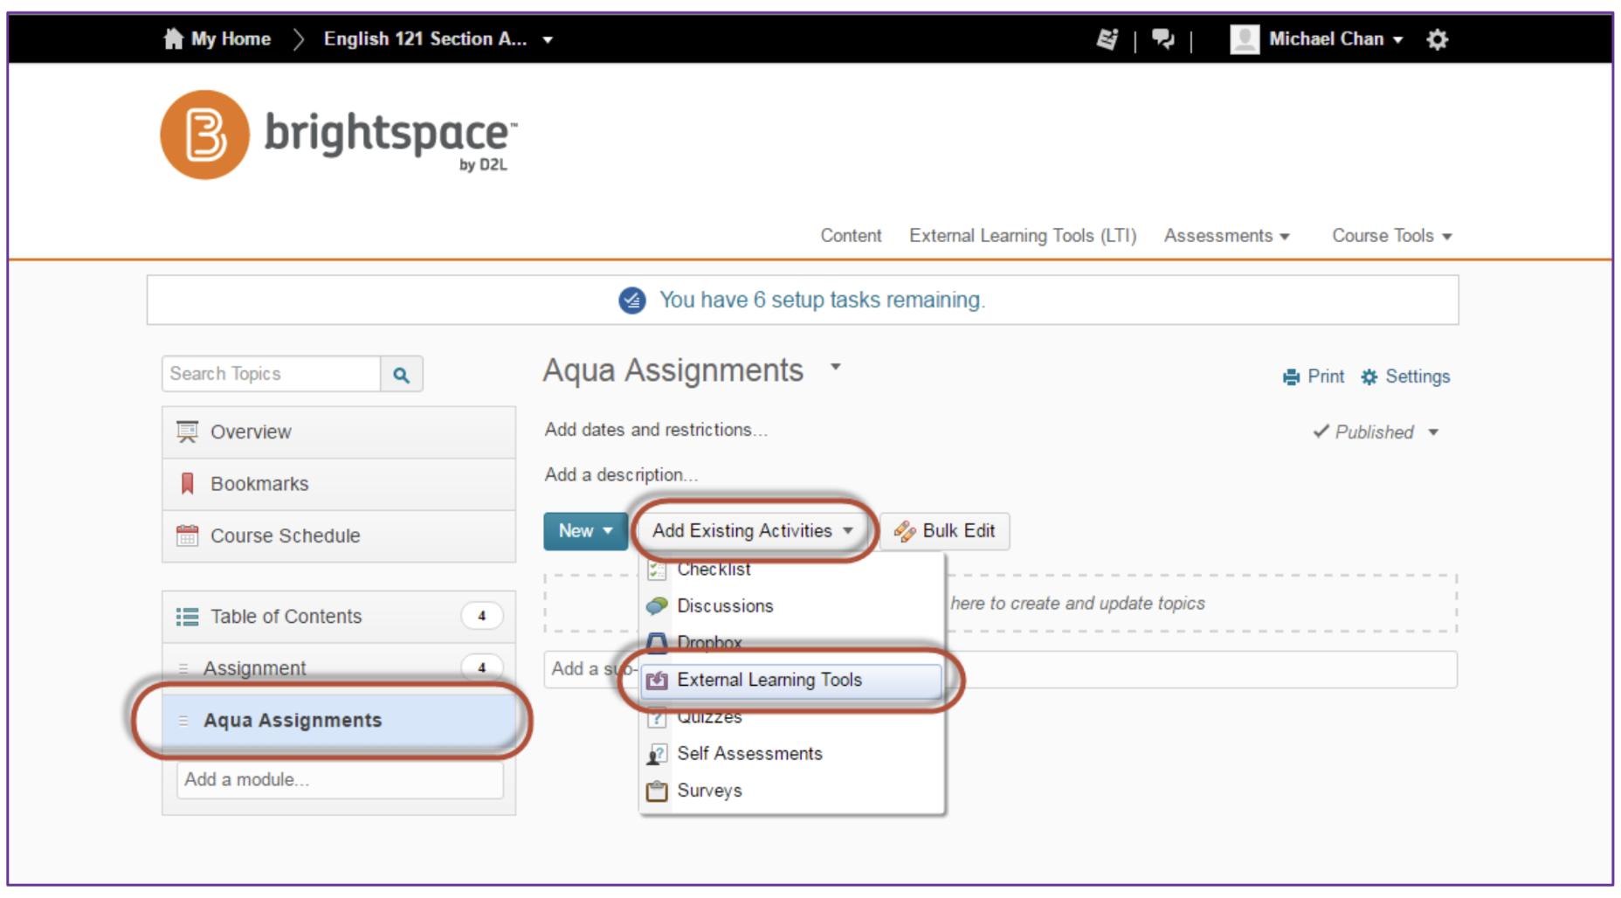This screenshot has width=1621, height=898.
Task: Click the Assignment module count badge
Action: [x=481, y=668]
